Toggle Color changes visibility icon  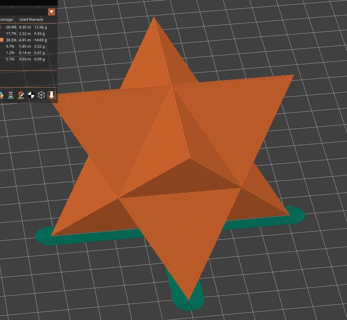tap(1, 95)
